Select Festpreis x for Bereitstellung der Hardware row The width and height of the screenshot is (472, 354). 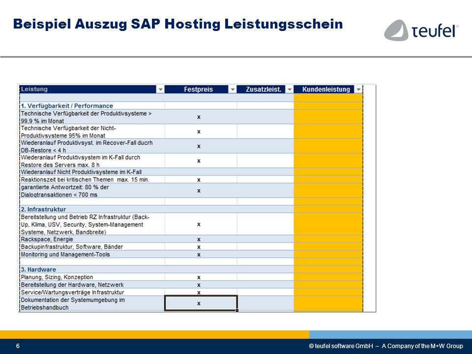(199, 285)
